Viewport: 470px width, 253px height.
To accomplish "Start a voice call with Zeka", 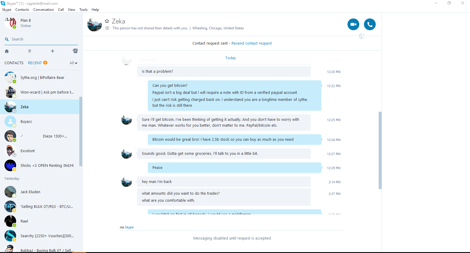I will tap(370, 24).
